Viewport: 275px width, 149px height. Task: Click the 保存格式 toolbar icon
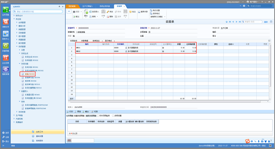point(151,14)
